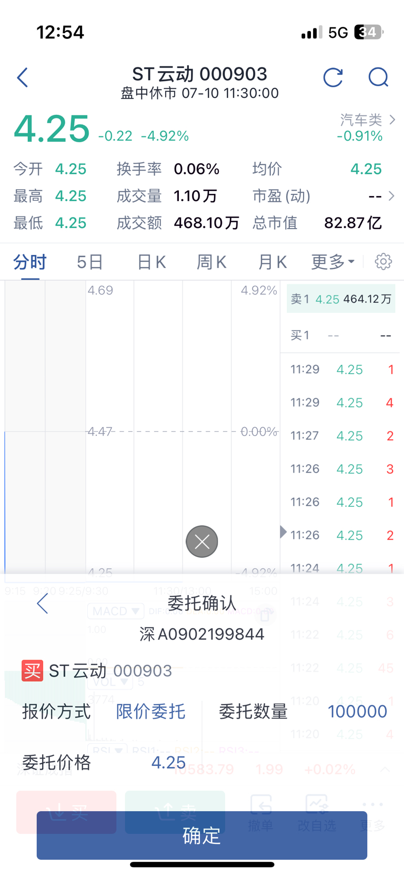The height and width of the screenshot is (876, 404).
Task: Open chart settings gear icon
Action: point(383,261)
